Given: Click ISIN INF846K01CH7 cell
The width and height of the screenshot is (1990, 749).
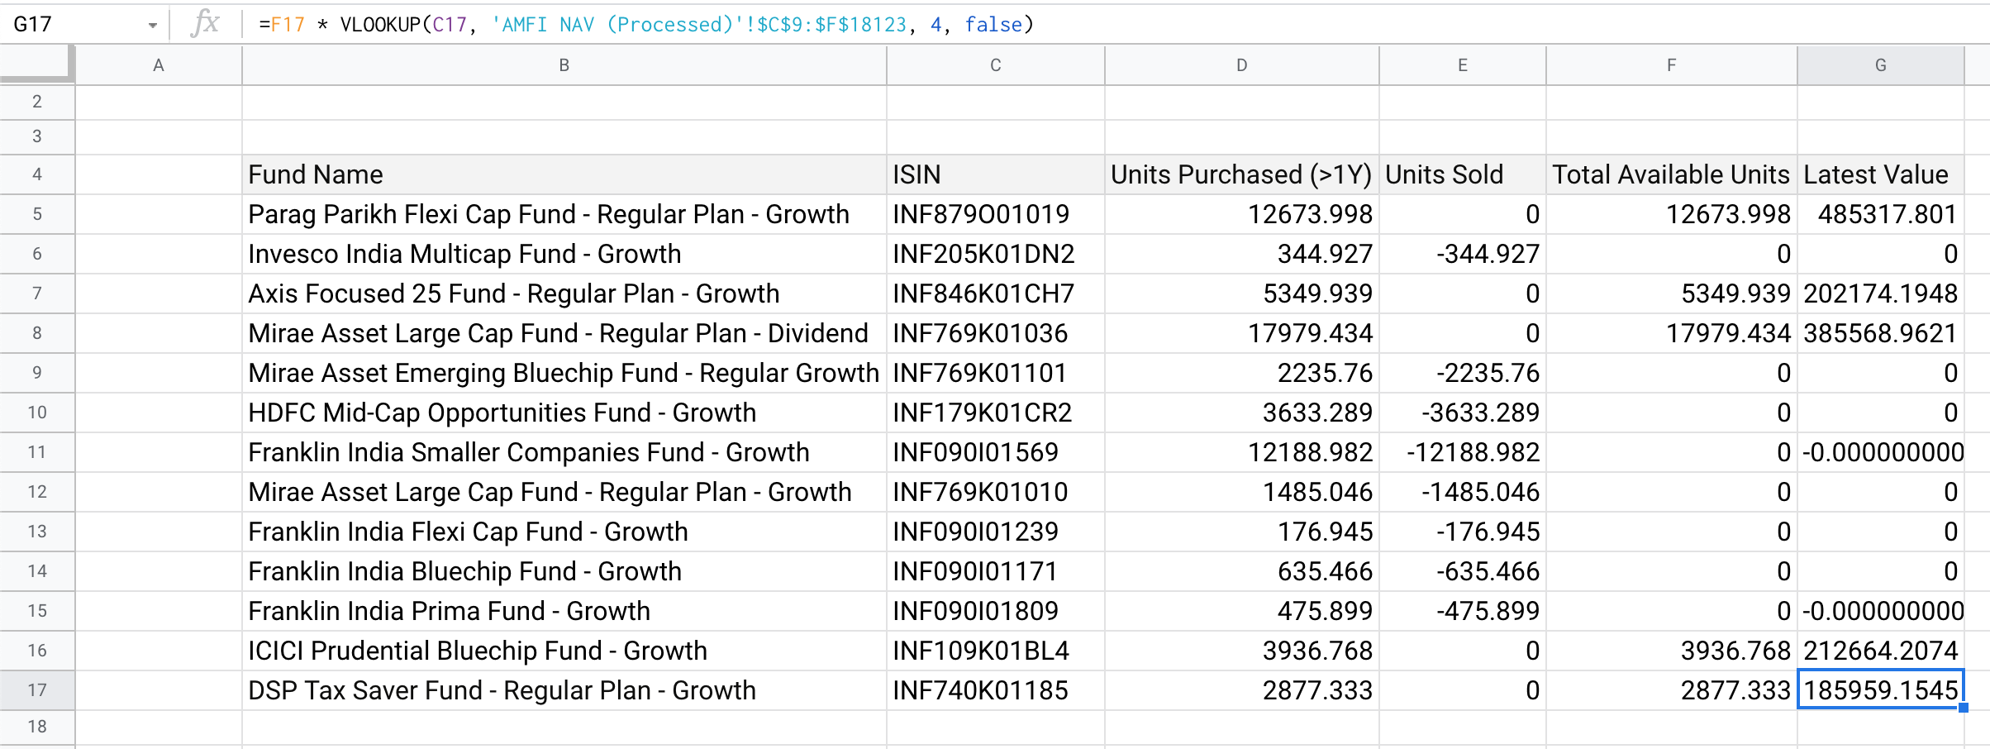Looking at the screenshot, I should pos(996,293).
